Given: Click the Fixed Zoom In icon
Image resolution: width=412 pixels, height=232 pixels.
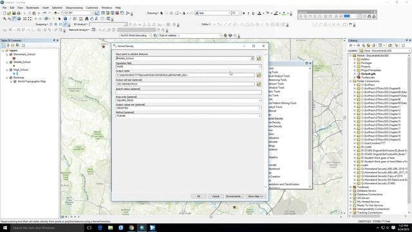Looking at the screenshot, I should [25, 19].
